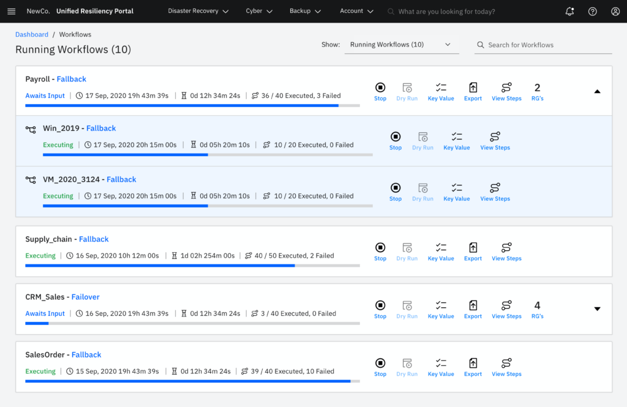Go to Dashboard breadcrumb link
The width and height of the screenshot is (627, 407).
tap(32, 35)
